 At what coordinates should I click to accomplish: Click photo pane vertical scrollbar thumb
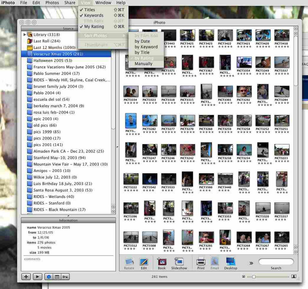click(296, 61)
